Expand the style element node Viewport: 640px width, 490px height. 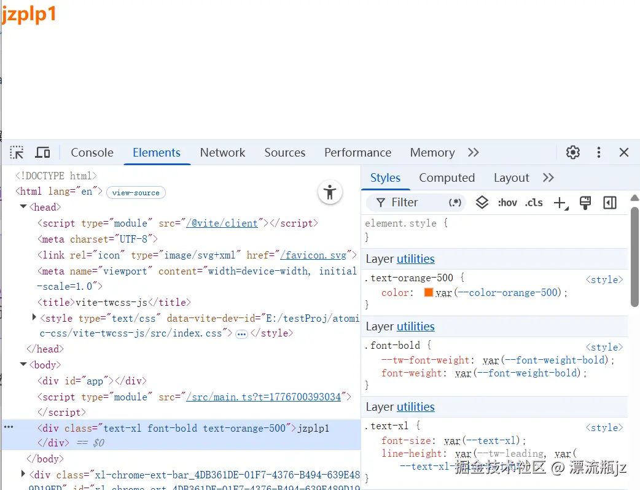pos(34,317)
